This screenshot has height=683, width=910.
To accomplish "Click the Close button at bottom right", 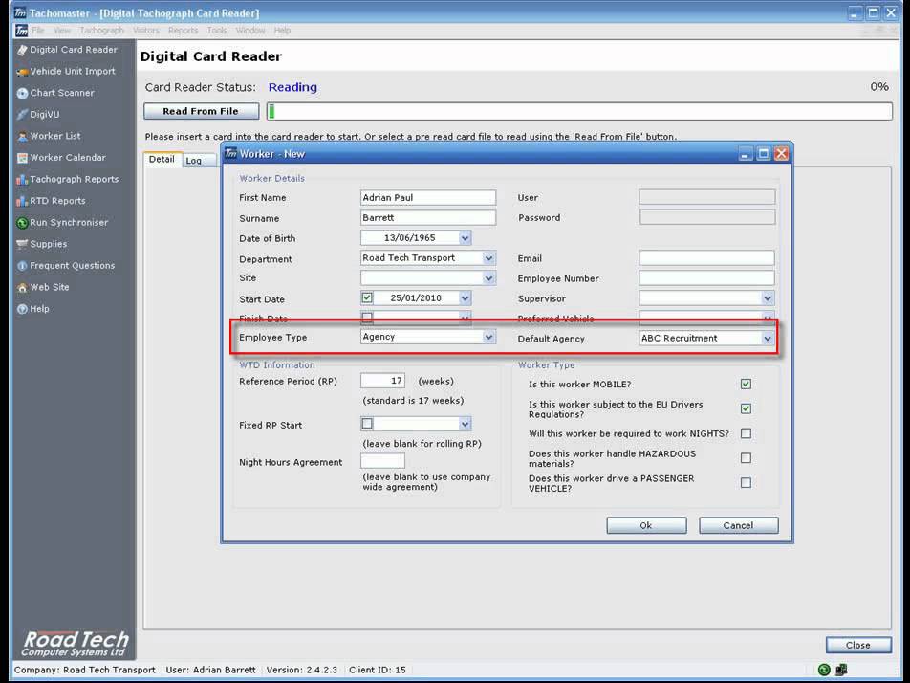I will coord(858,645).
